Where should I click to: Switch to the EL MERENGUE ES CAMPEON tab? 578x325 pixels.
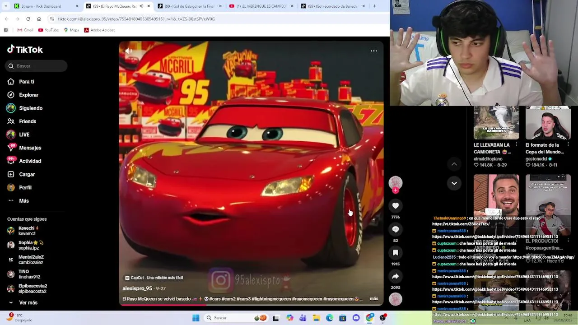coord(261,6)
